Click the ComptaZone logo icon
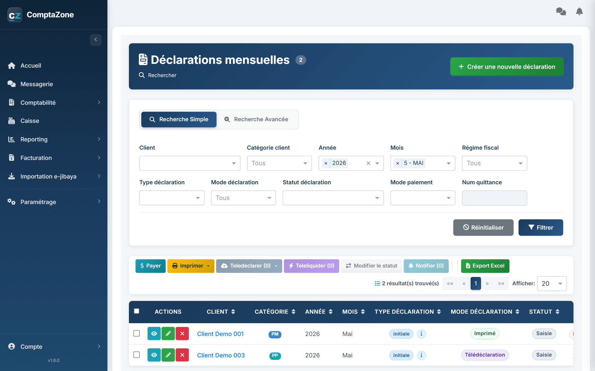This screenshot has width=595, height=371. [x=15, y=15]
